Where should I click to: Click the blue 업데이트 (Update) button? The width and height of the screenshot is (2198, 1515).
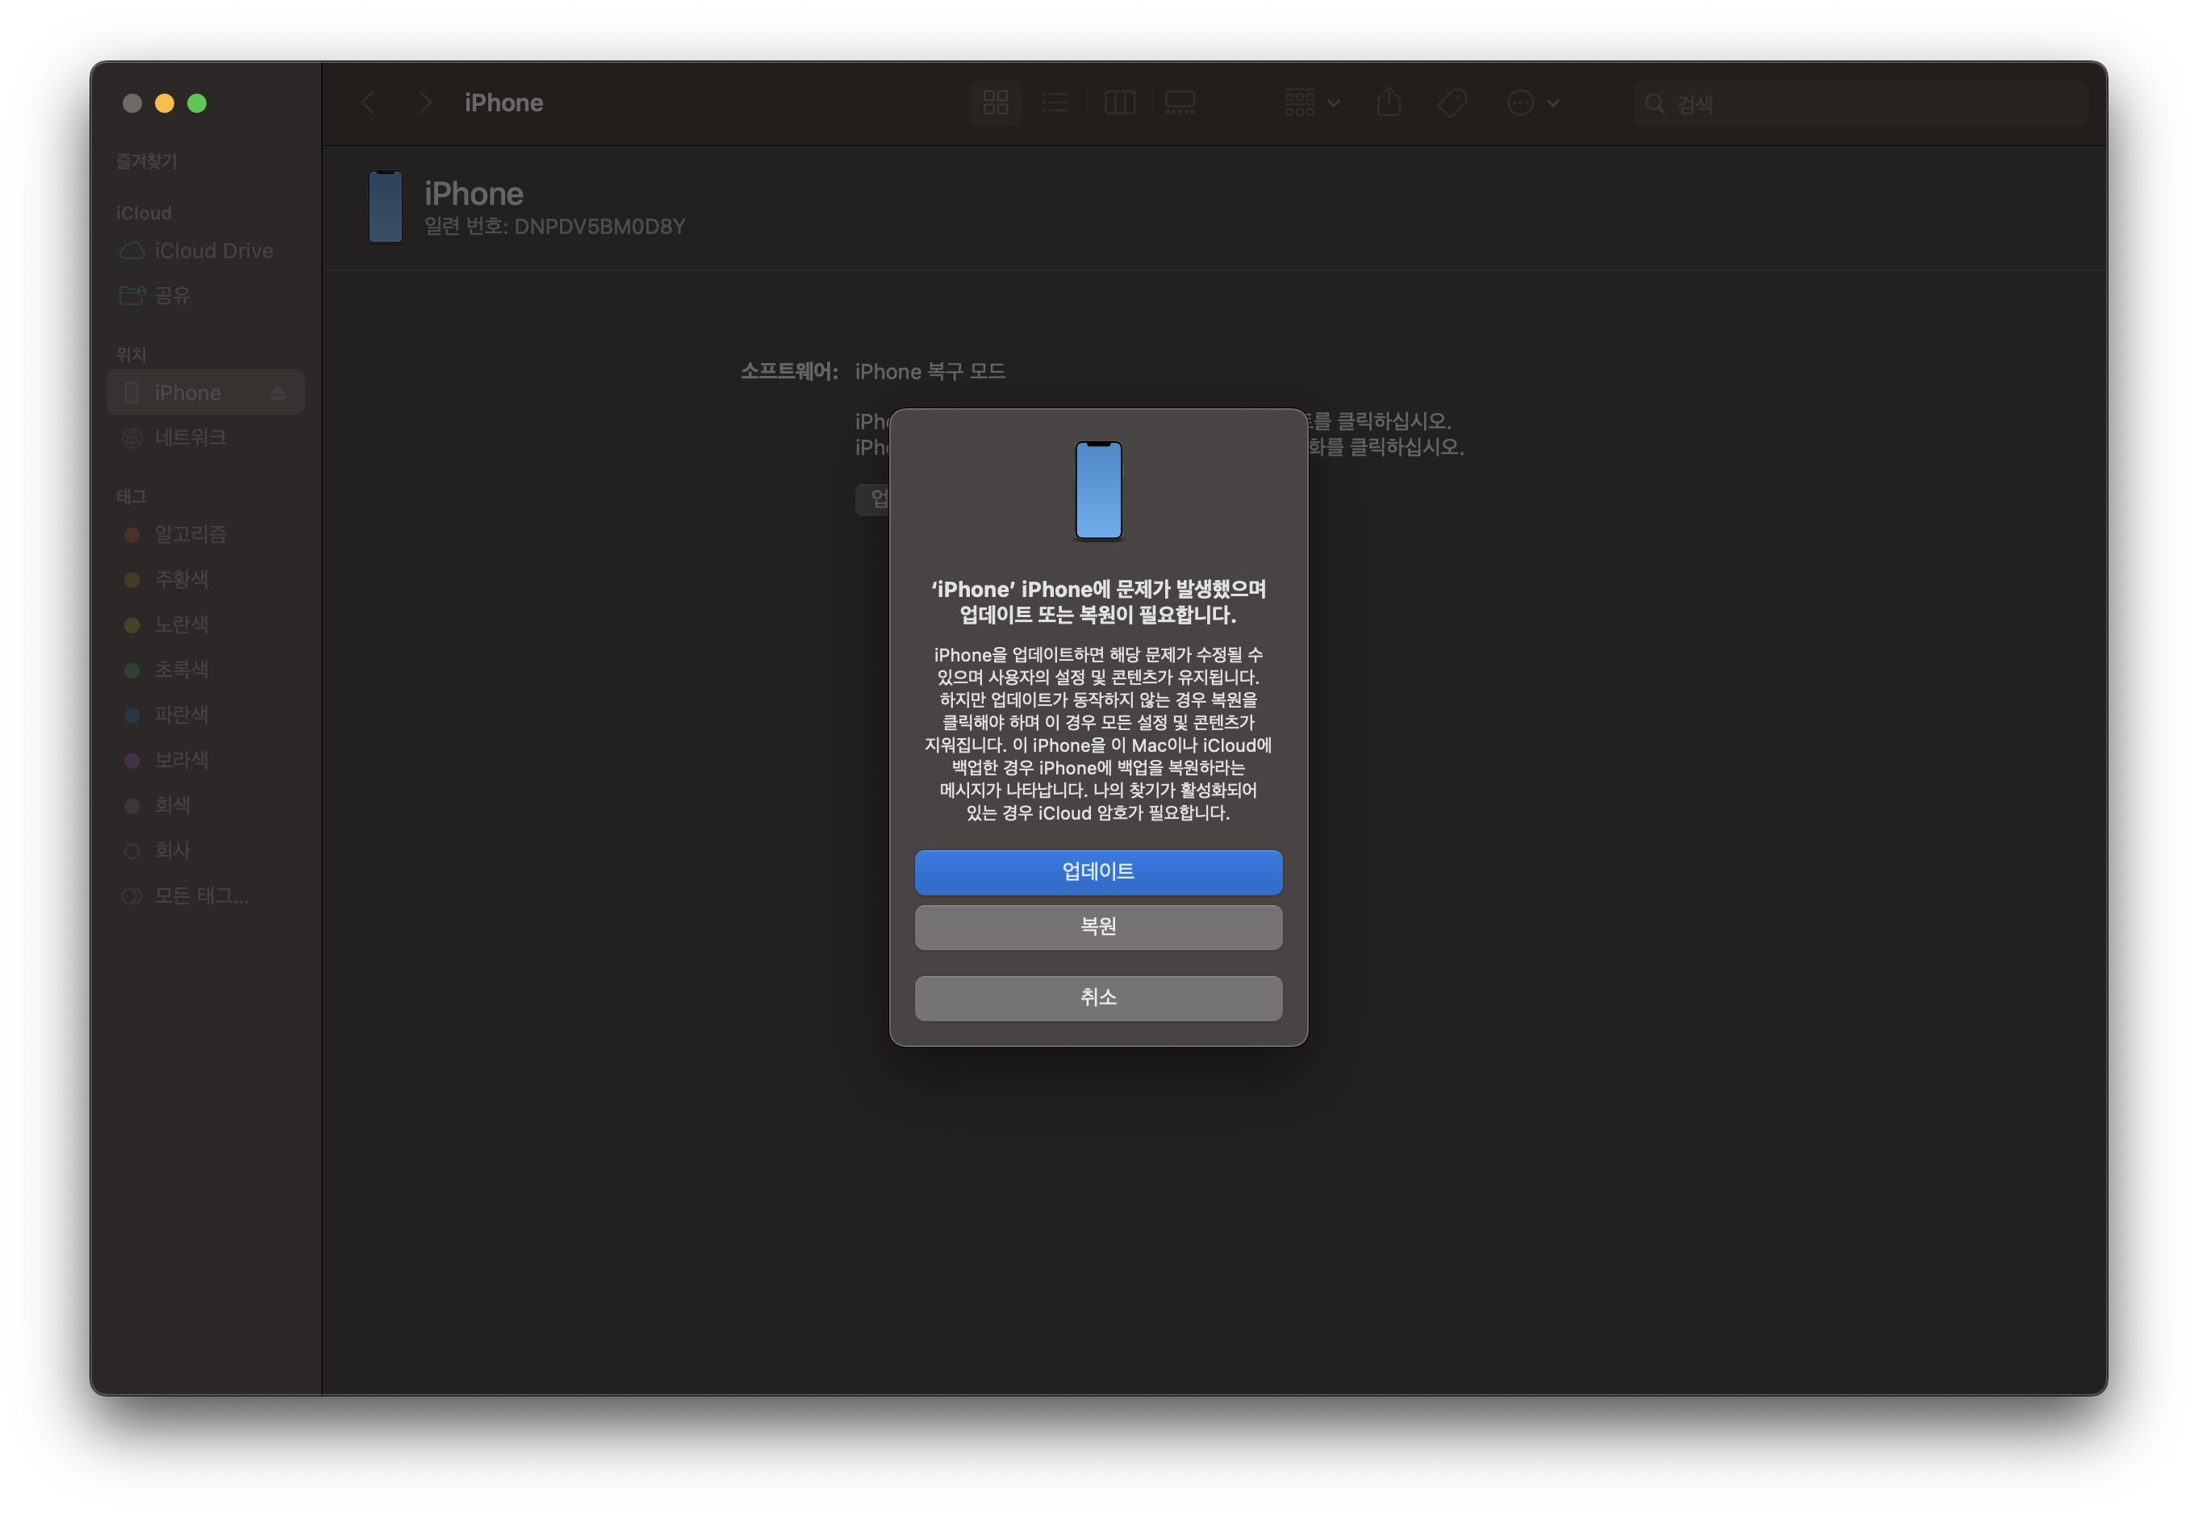[1097, 871]
